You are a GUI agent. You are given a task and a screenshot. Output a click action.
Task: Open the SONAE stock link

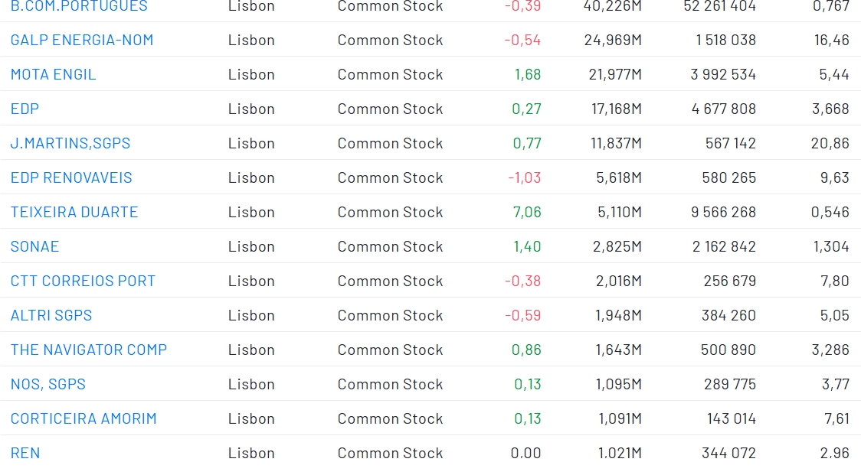coord(34,246)
